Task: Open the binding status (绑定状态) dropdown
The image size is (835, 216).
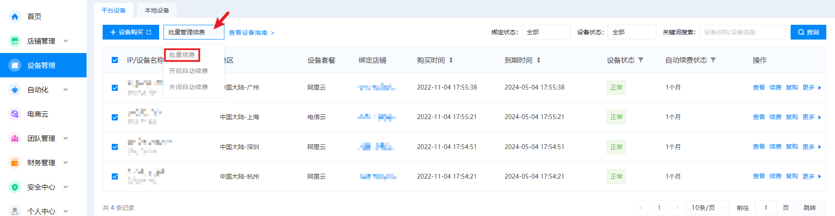Action: [x=546, y=32]
